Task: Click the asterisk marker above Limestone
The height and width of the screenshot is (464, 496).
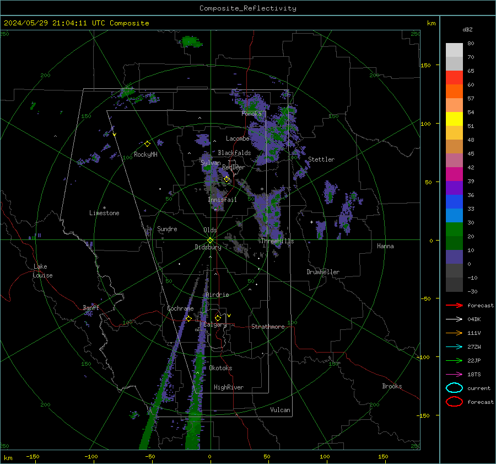Action: (104, 208)
